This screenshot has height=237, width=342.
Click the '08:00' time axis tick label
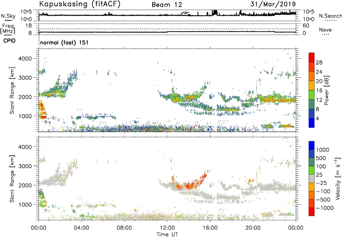click(124, 228)
